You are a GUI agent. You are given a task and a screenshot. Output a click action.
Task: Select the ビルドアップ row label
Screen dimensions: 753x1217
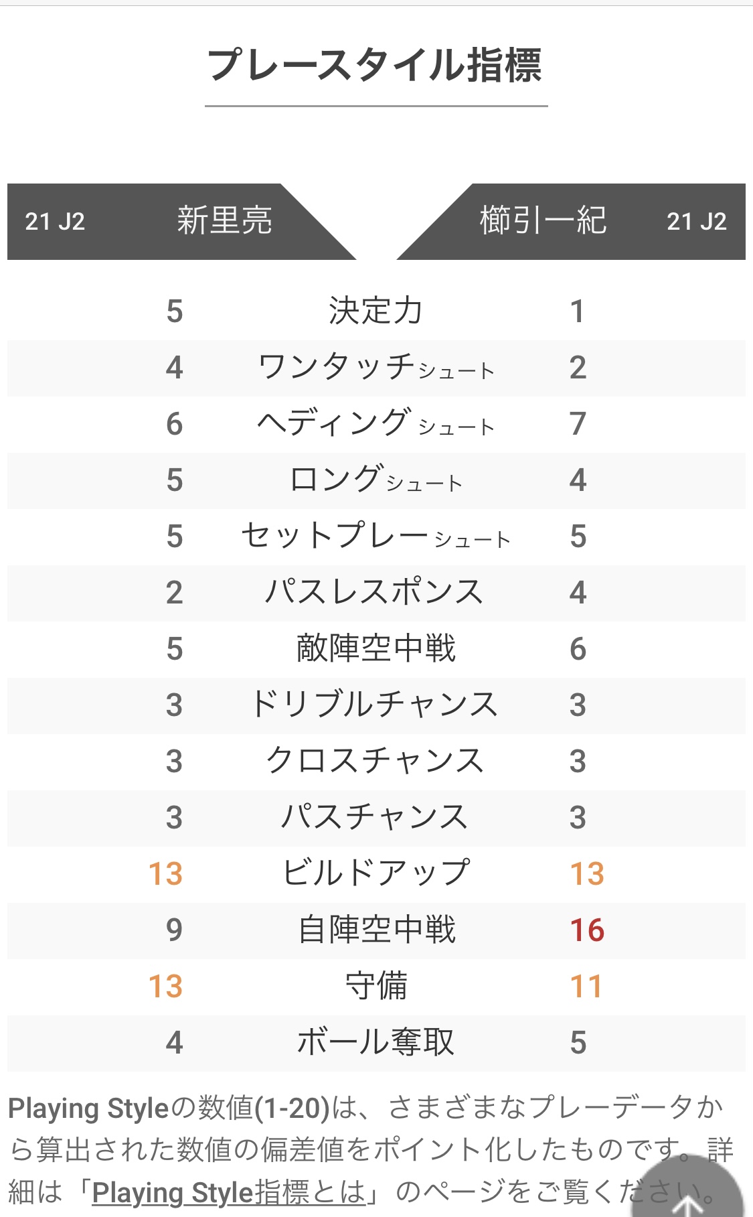tap(375, 874)
